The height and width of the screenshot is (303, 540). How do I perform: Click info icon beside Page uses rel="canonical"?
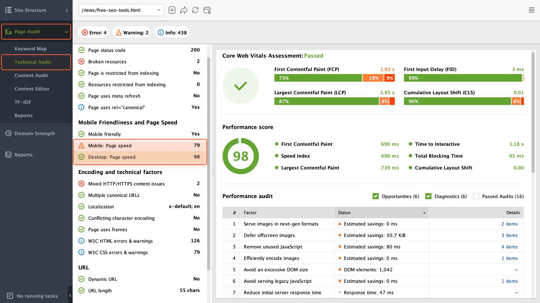click(x=81, y=107)
